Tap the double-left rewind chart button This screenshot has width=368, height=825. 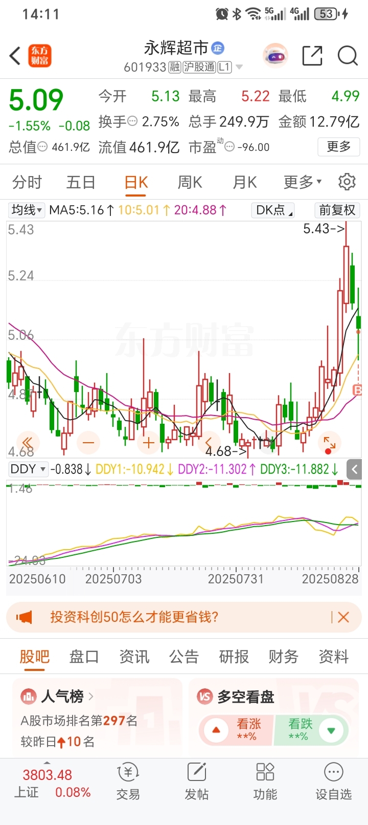(x=28, y=443)
